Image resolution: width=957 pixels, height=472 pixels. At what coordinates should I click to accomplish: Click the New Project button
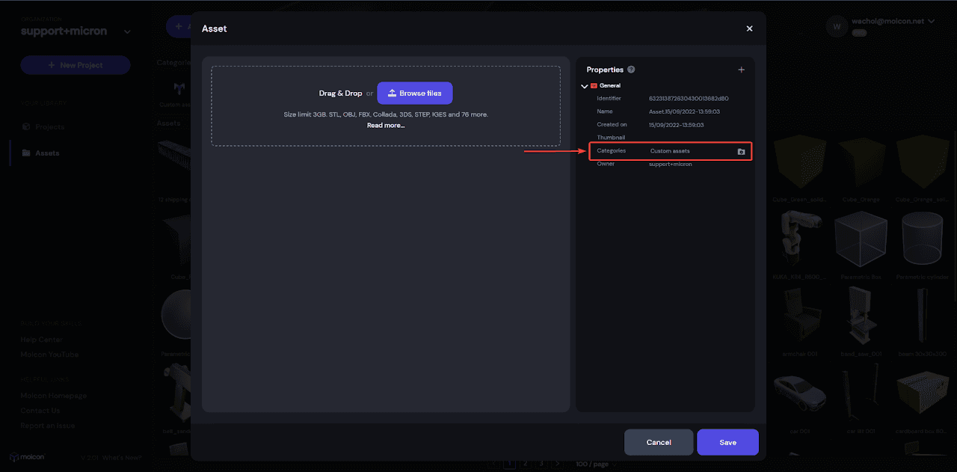coord(76,65)
